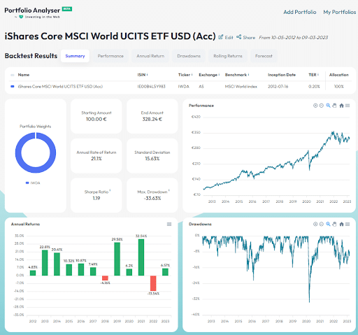Image resolution: width=358 pixels, height=335 pixels.
Task: Click Sharpe Ratio info icon
Action: pyautogui.click(x=110, y=190)
